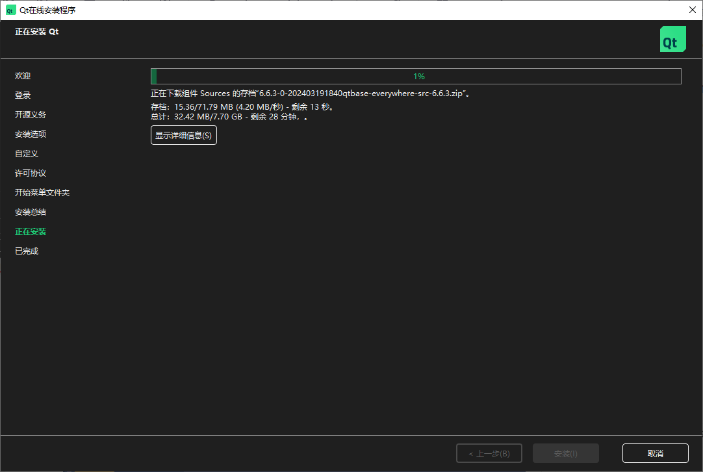Select the 登录 step in the sidebar
The image size is (703, 472).
pyautogui.click(x=23, y=95)
